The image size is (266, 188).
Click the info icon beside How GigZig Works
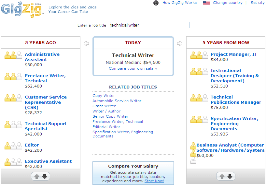click(156, 3)
